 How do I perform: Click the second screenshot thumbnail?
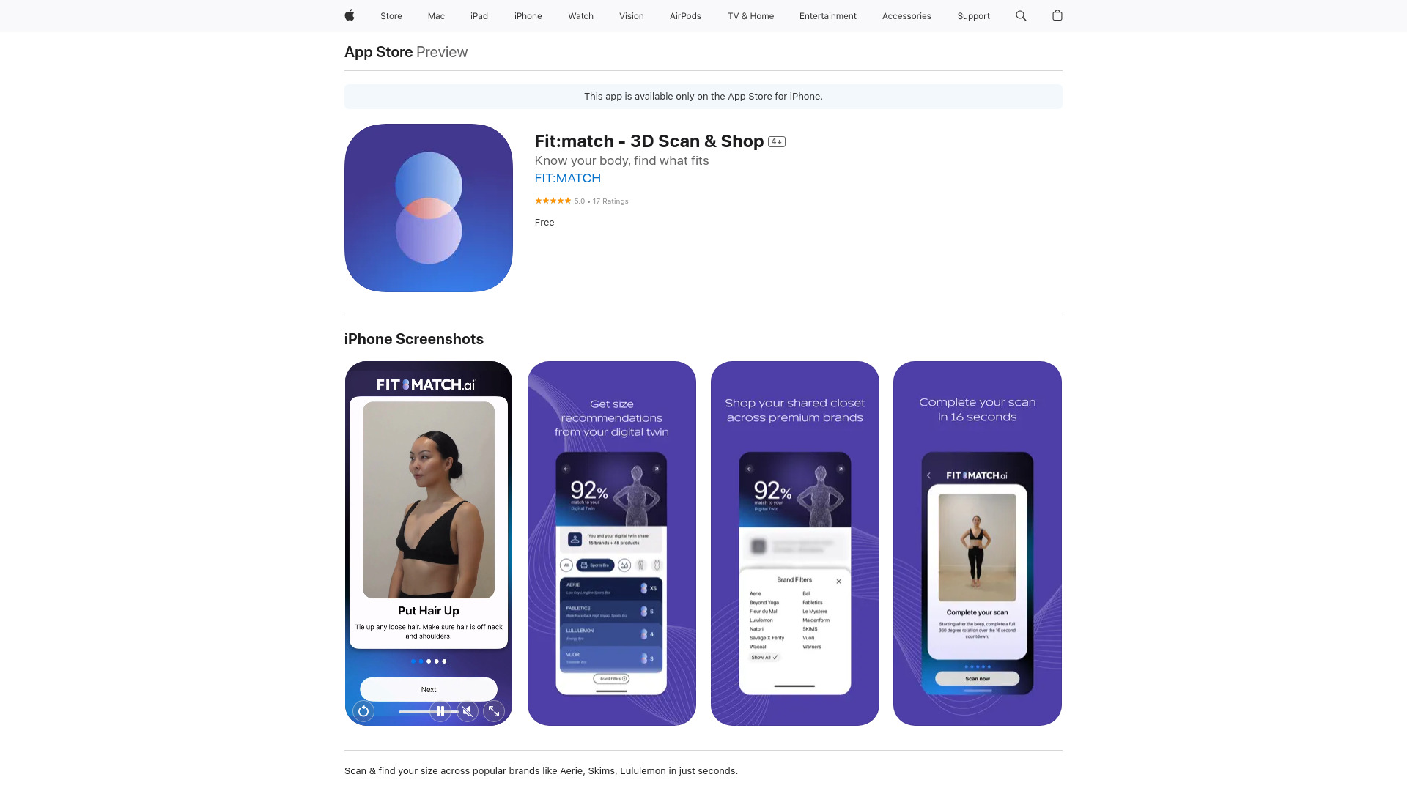(610, 543)
